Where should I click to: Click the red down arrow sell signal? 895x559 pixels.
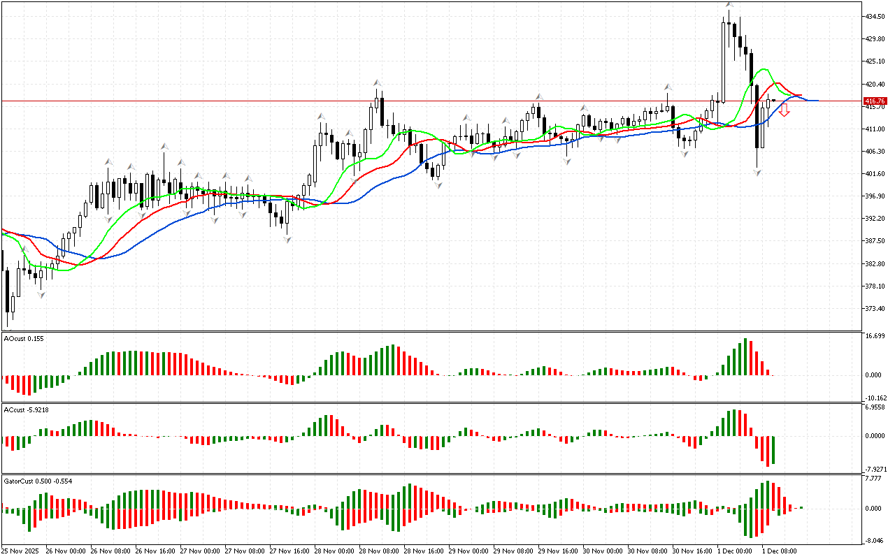[x=785, y=110]
